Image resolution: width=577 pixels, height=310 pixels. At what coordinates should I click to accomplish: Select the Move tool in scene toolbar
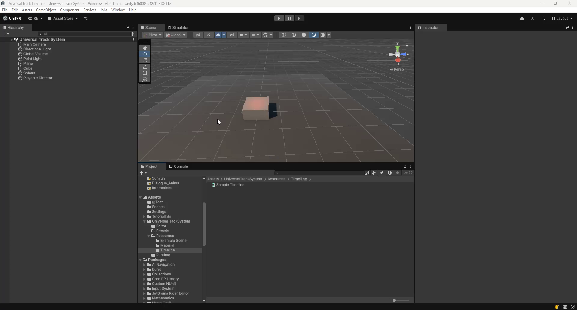pos(145,54)
